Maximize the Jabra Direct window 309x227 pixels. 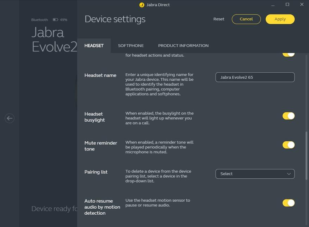287,5
